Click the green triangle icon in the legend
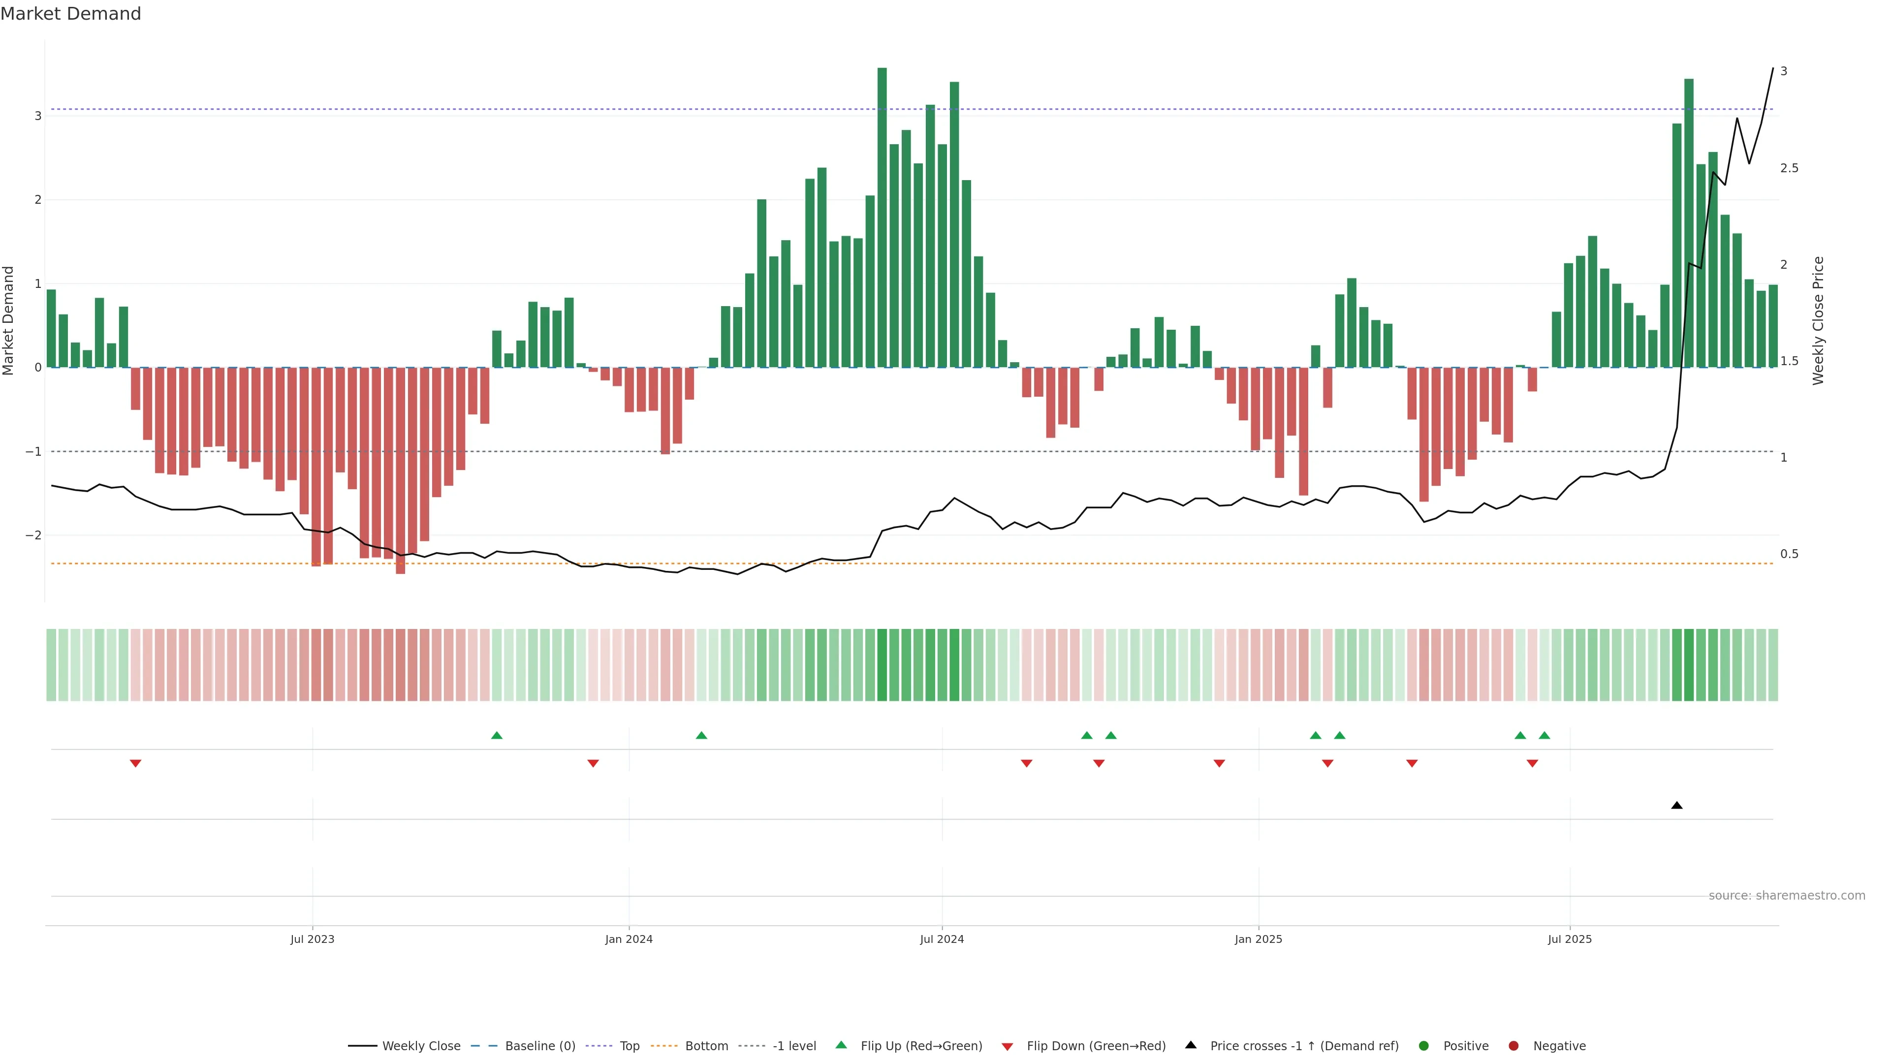 point(841,1045)
